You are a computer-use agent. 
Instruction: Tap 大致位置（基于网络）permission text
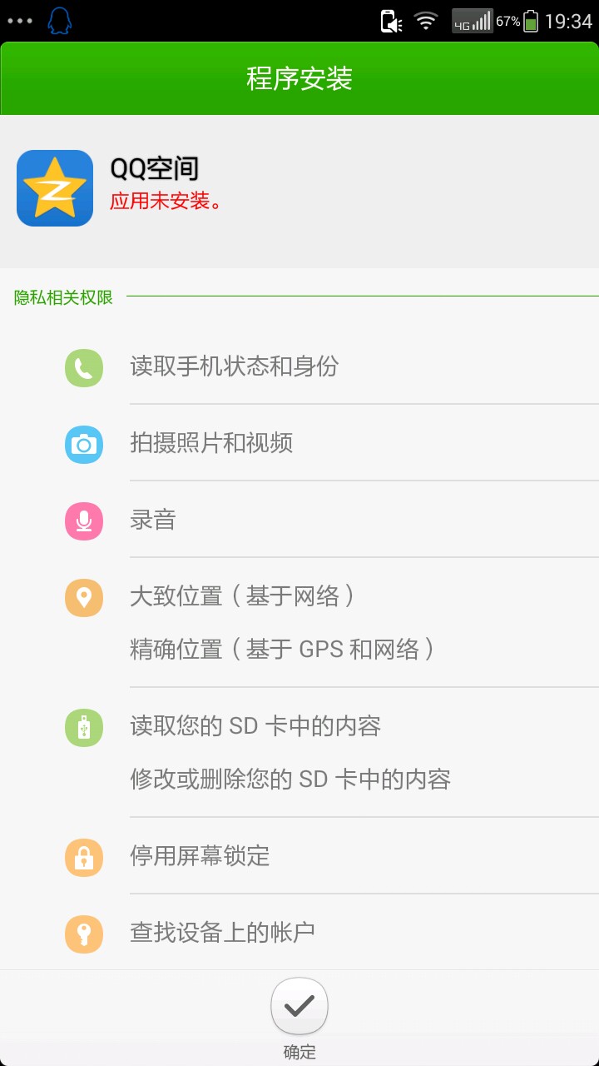pyautogui.click(x=244, y=596)
